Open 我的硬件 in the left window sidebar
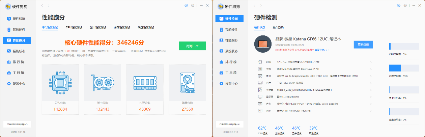This screenshot has width=425, height=137. point(17,30)
